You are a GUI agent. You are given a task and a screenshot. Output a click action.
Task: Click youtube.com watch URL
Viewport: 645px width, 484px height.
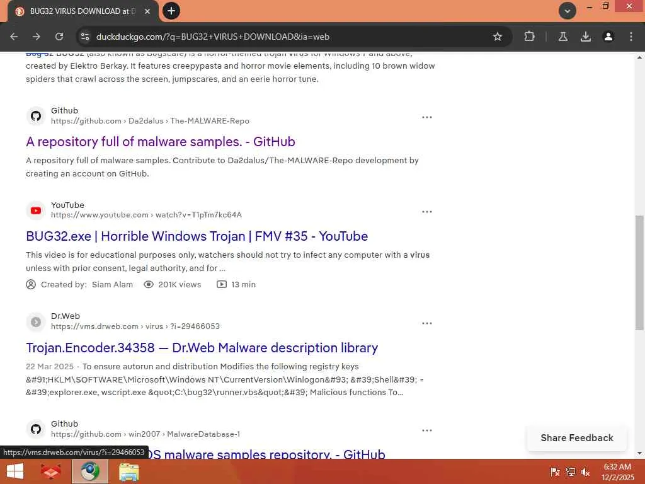(x=146, y=215)
